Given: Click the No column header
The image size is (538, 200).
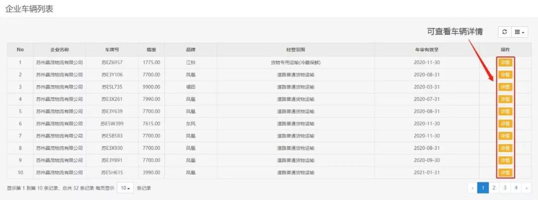Looking at the screenshot, I should 20,50.
